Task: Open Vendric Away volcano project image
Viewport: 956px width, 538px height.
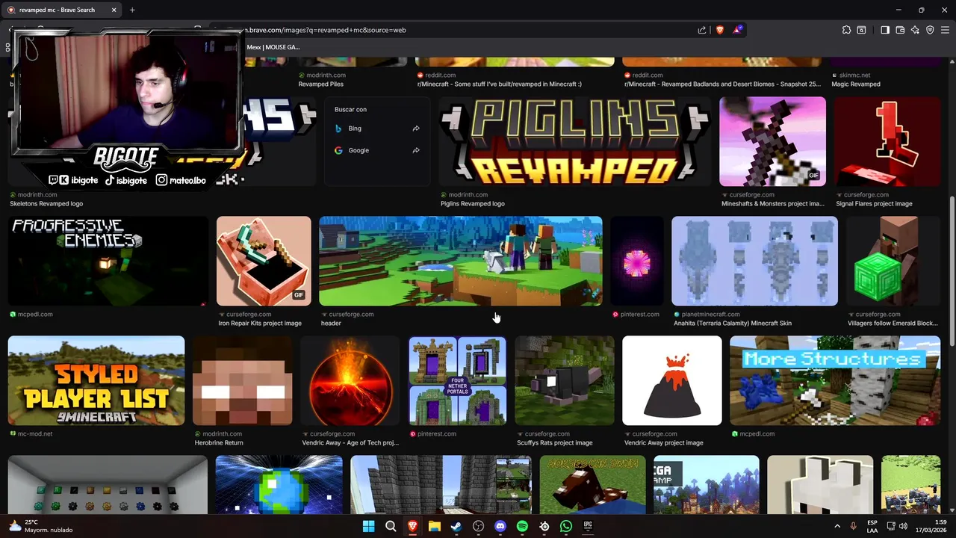Action: 672,380
